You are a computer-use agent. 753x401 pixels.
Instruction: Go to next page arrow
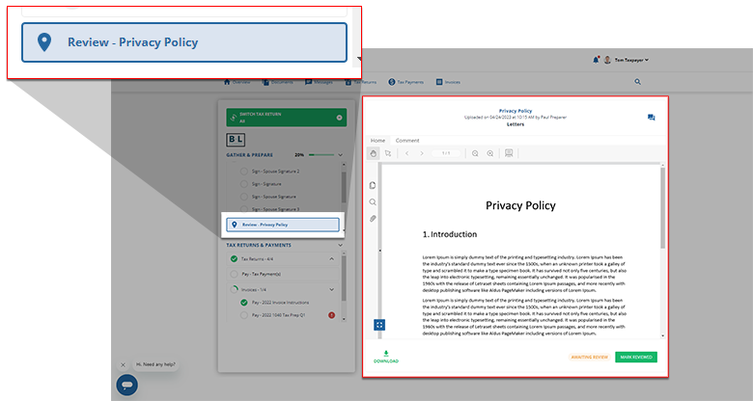(x=422, y=153)
